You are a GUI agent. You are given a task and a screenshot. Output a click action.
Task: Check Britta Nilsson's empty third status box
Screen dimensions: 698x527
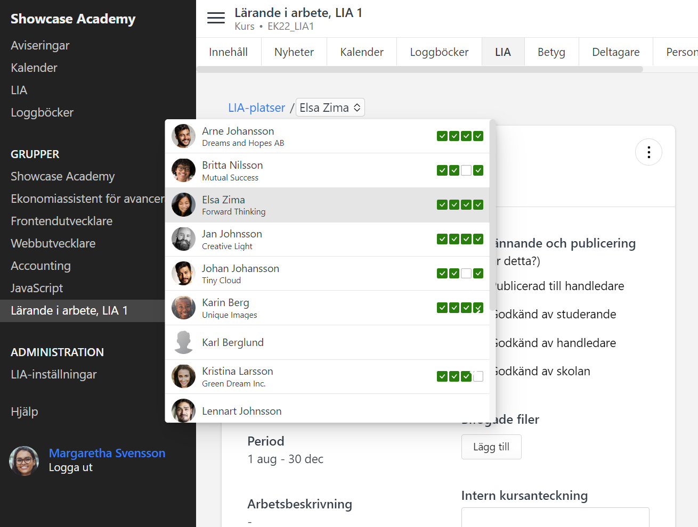coord(466,170)
